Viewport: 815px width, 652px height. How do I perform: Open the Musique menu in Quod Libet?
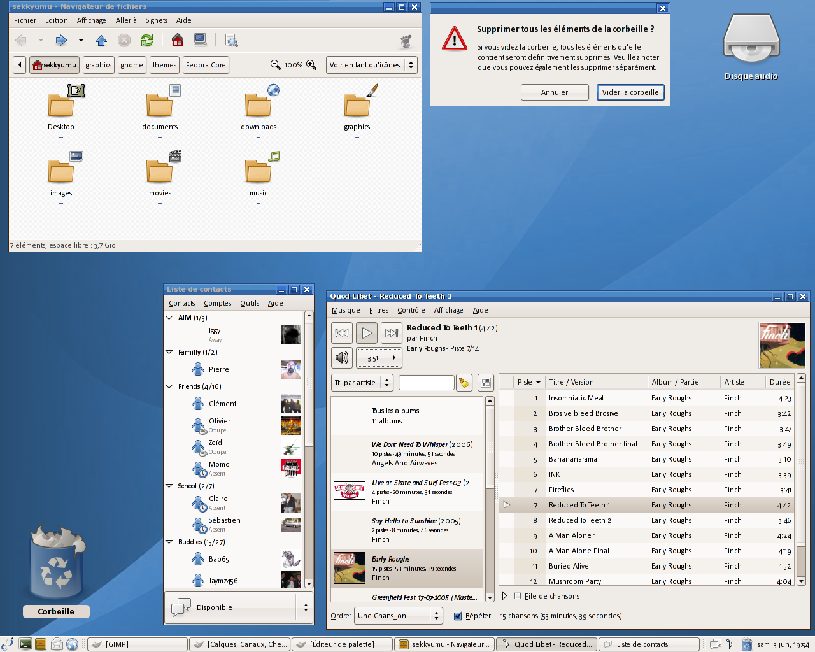click(346, 310)
